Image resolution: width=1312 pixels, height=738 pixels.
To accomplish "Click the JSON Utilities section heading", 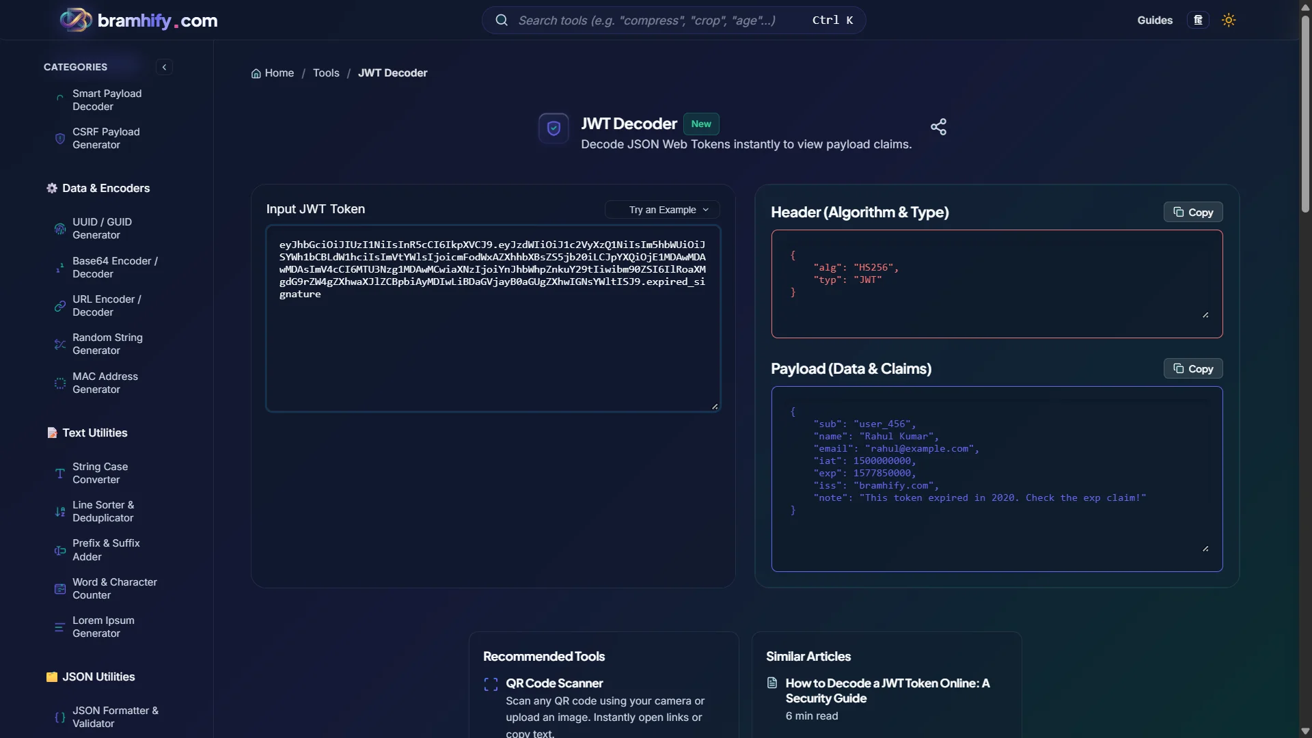I will (98, 676).
